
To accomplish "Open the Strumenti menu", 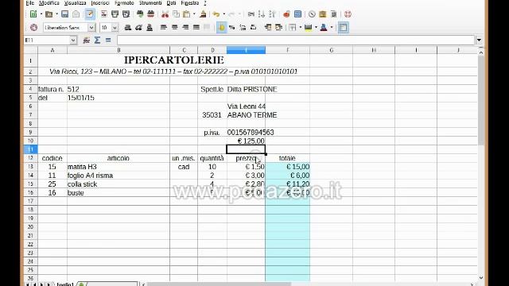I will (150, 3).
